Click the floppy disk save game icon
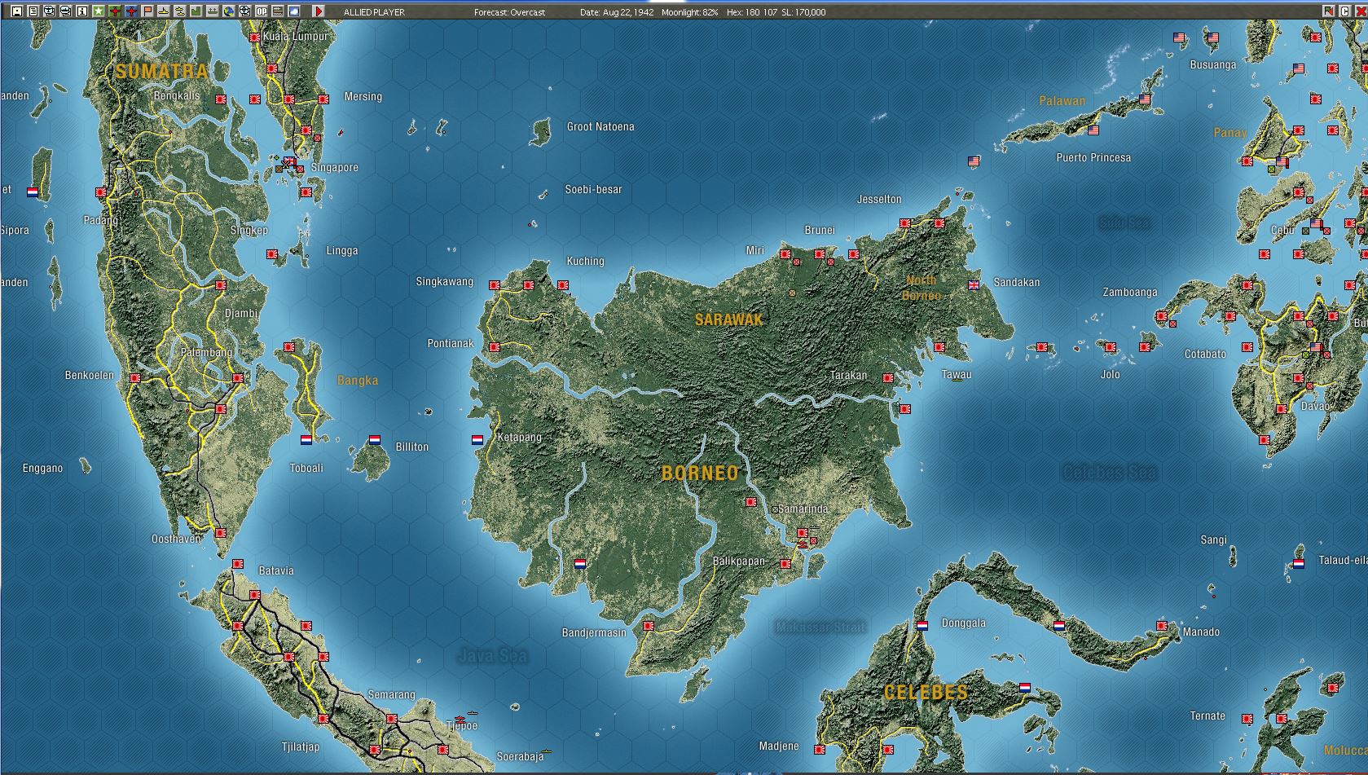The width and height of the screenshot is (1368, 775). click(x=16, y=11)
